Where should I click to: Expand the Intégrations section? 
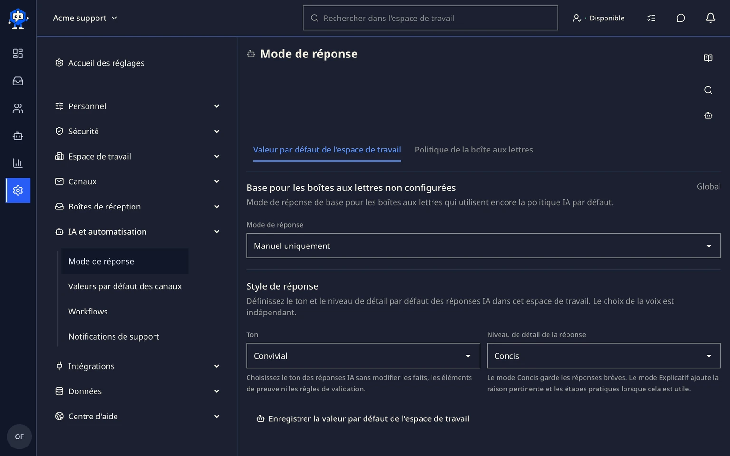point(138,366)
